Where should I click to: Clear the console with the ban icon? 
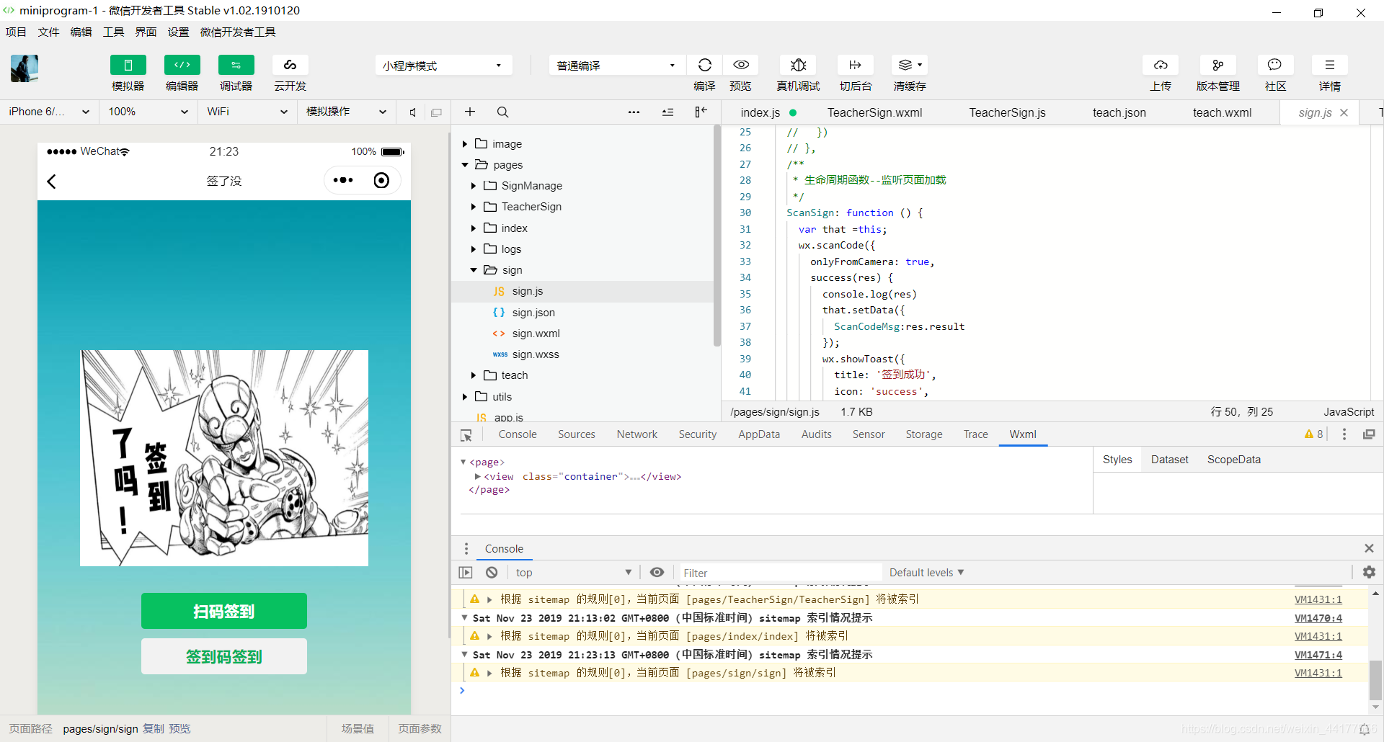pos(492,573)
